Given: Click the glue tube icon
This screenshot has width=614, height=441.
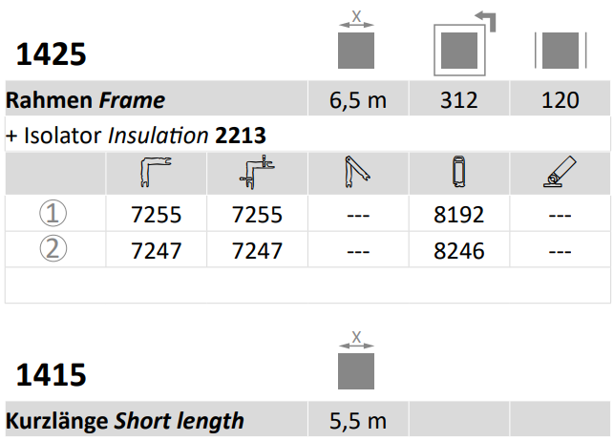Looking at the screenshot, I should 560,172.
